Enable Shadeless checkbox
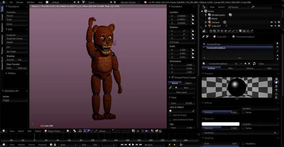Screen dimensions: 284x147 (x=243, y=144)
